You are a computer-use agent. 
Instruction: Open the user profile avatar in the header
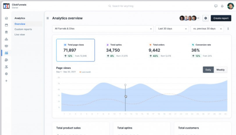pyautogui.click(x=230, y=6)
